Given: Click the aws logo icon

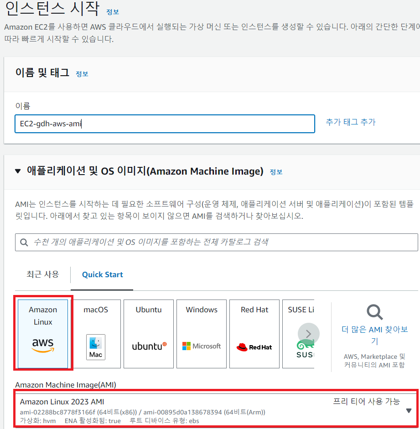Looking at the screenshot, I should click(x=43, y=345).
